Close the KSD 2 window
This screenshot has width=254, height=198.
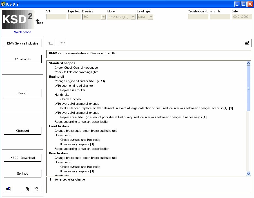[x=250, y=4]
